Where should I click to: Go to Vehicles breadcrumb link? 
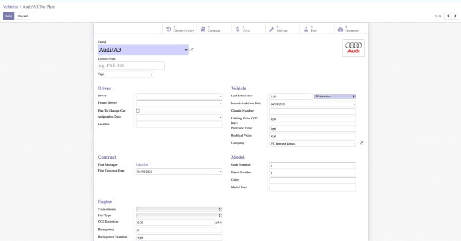point(10,7)
